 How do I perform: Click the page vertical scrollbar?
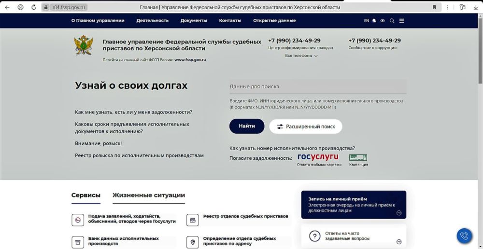point(480,131)
